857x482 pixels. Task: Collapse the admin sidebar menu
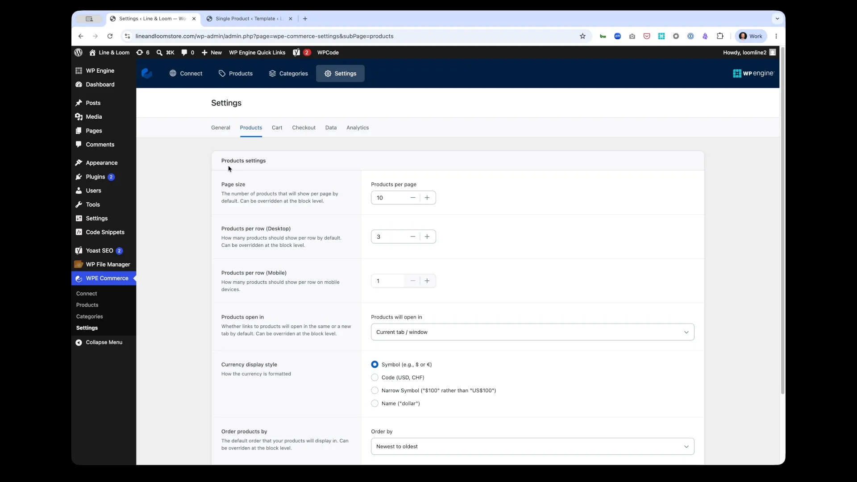click(x=104, y=342)
